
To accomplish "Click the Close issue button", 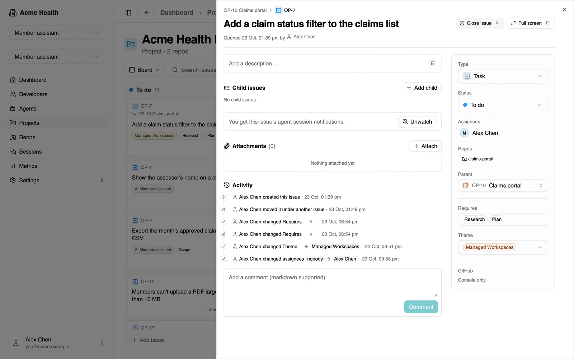I will coord(480,23).
